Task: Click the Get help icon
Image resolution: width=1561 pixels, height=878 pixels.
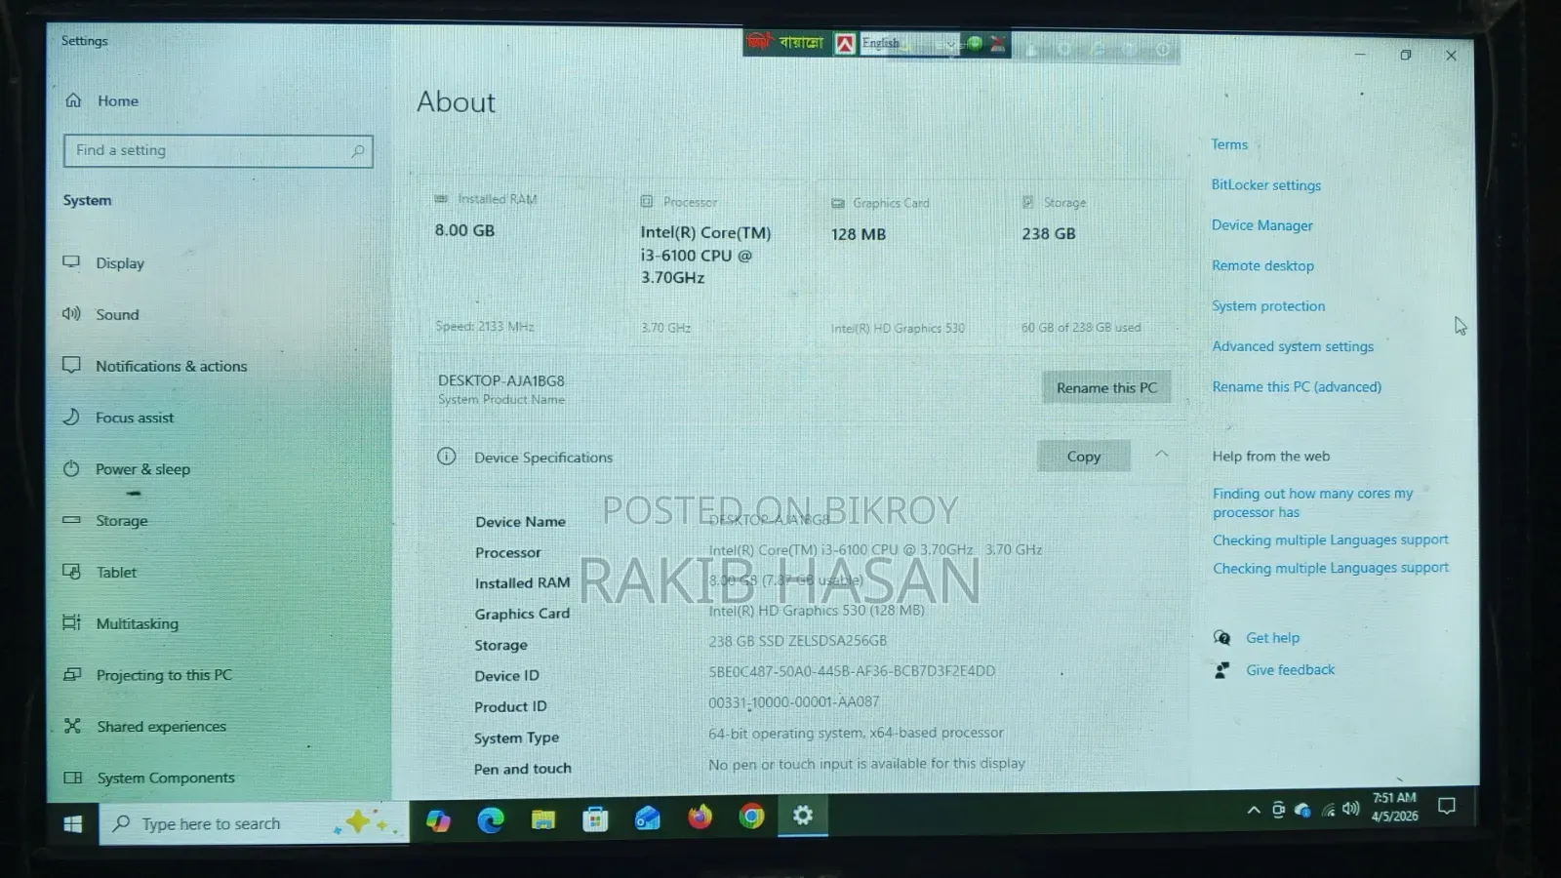Action: pos(1221,638)
